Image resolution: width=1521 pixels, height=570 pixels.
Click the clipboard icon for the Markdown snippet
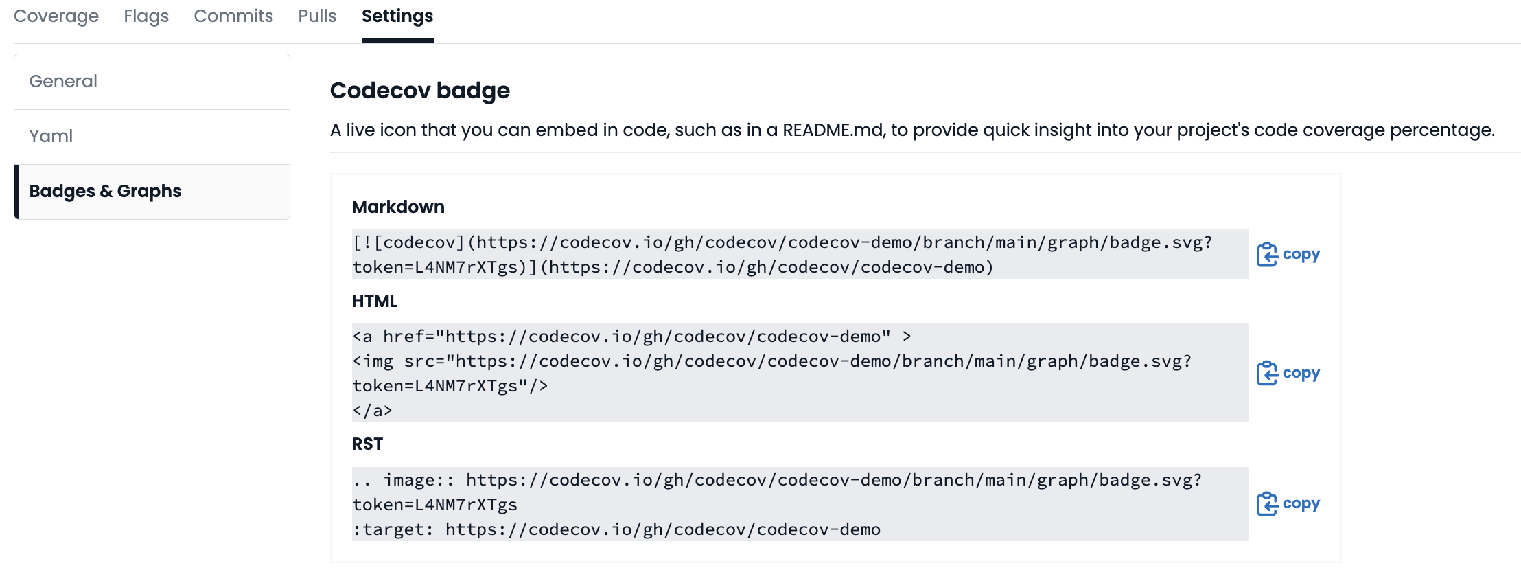(x=1267, y=255)
